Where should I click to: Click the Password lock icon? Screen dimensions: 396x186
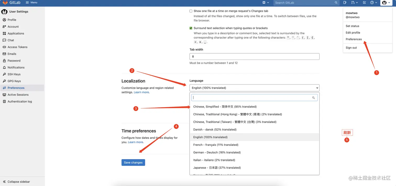click(4, 61)
